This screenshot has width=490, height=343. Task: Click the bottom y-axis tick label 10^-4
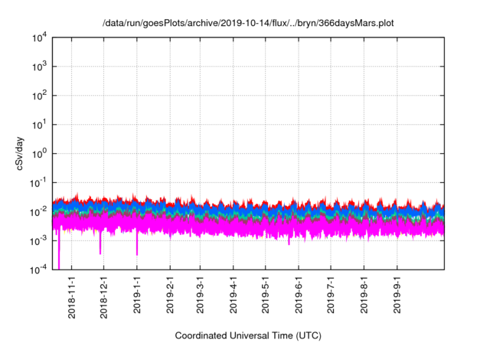tap(38, 269)
